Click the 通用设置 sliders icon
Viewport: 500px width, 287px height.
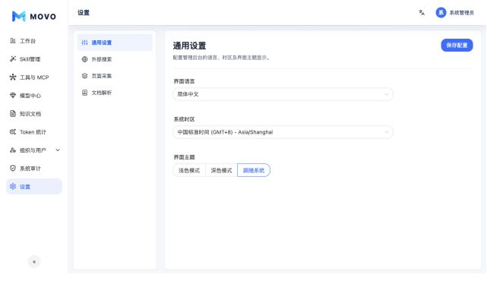tap(84, 43)
